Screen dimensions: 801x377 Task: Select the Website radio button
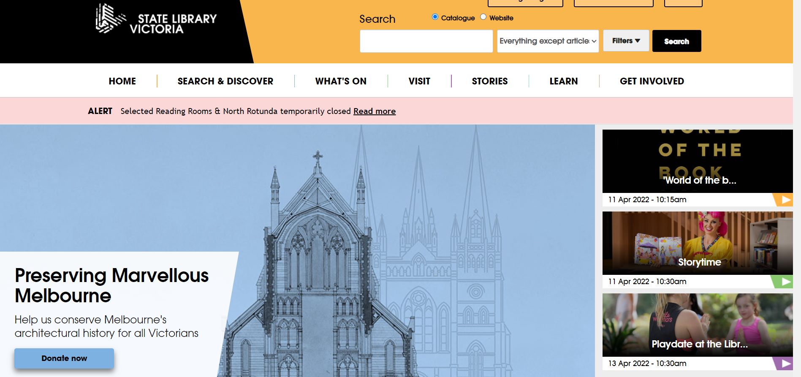point(483,17)
